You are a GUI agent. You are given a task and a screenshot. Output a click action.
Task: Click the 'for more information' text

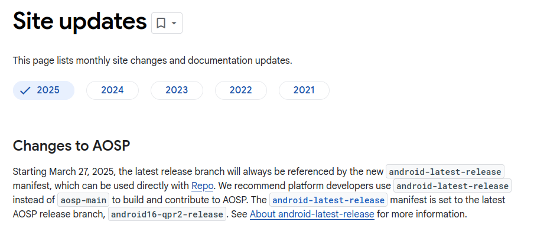[x=422, y=214]
